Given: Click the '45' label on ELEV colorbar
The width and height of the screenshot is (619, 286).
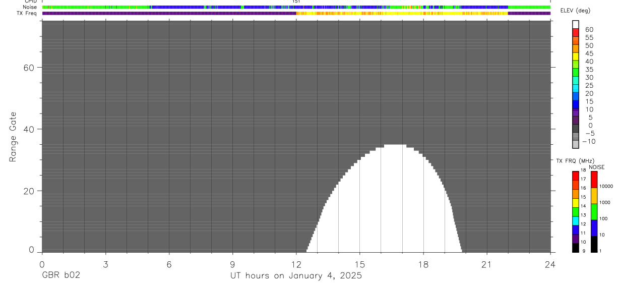Looking at the screenshot, I should click(589, 53).
